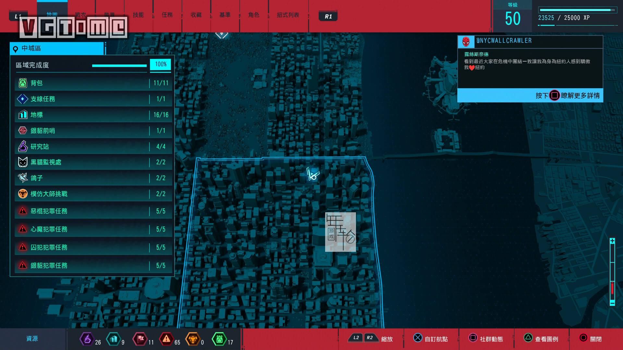
Task: Click the zoom minus at slider bottom
Action: [612, 303]
